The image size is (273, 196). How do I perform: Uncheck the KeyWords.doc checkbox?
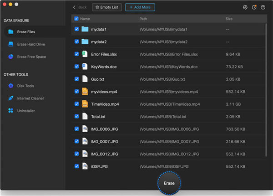click(76, 67)
